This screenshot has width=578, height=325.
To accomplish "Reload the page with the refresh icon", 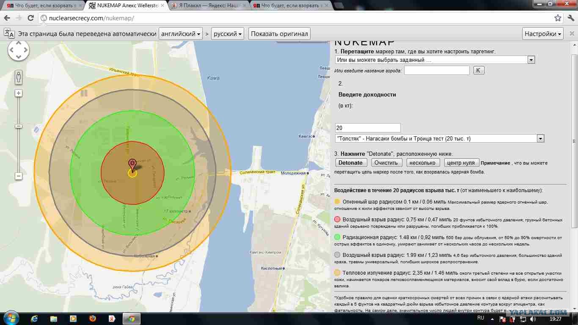I will 30,18.
